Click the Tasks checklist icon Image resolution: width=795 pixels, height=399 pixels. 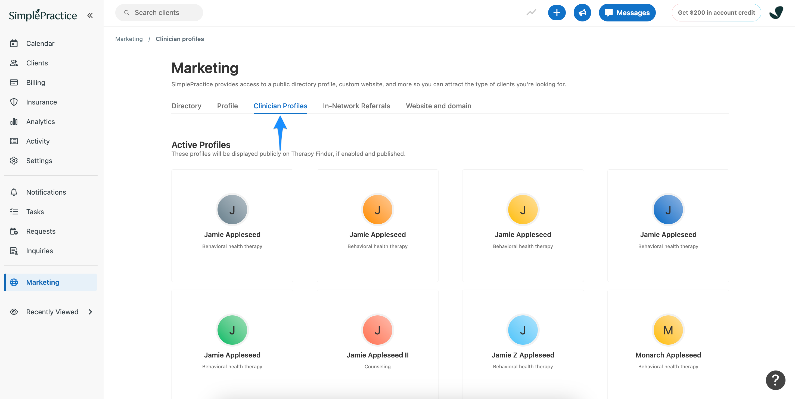(14, 211)
